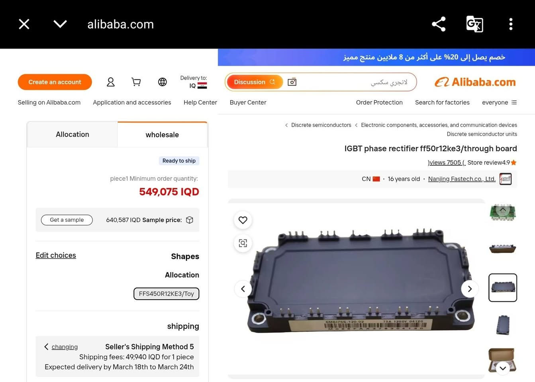
Task: Select the FFS450R12KE3/Toy allocation option
Action: coord(167,294)
